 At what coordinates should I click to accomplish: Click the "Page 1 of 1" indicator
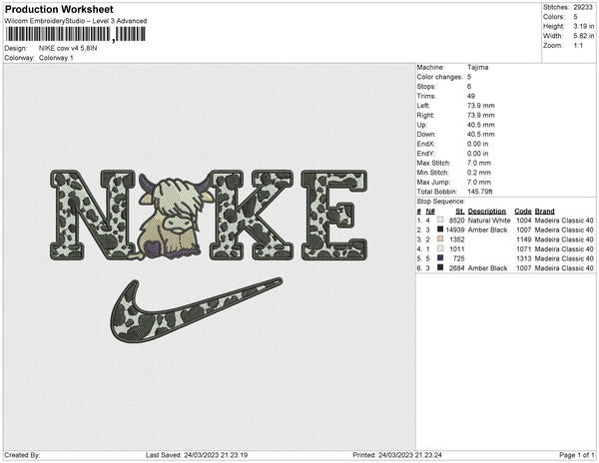576,455
